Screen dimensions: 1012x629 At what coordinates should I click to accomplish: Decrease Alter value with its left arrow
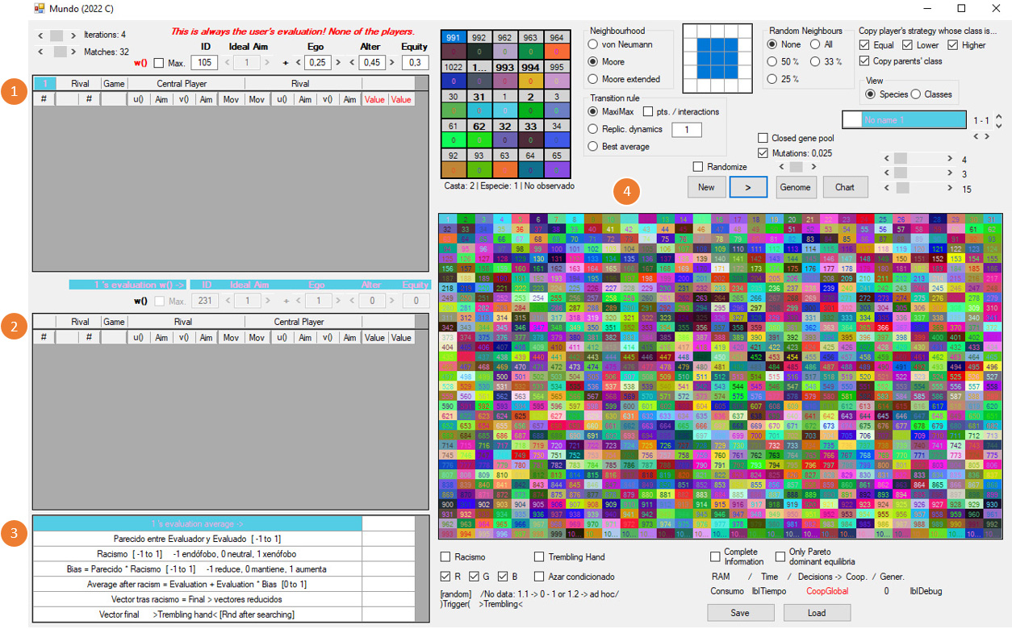(x=353, y=63)
